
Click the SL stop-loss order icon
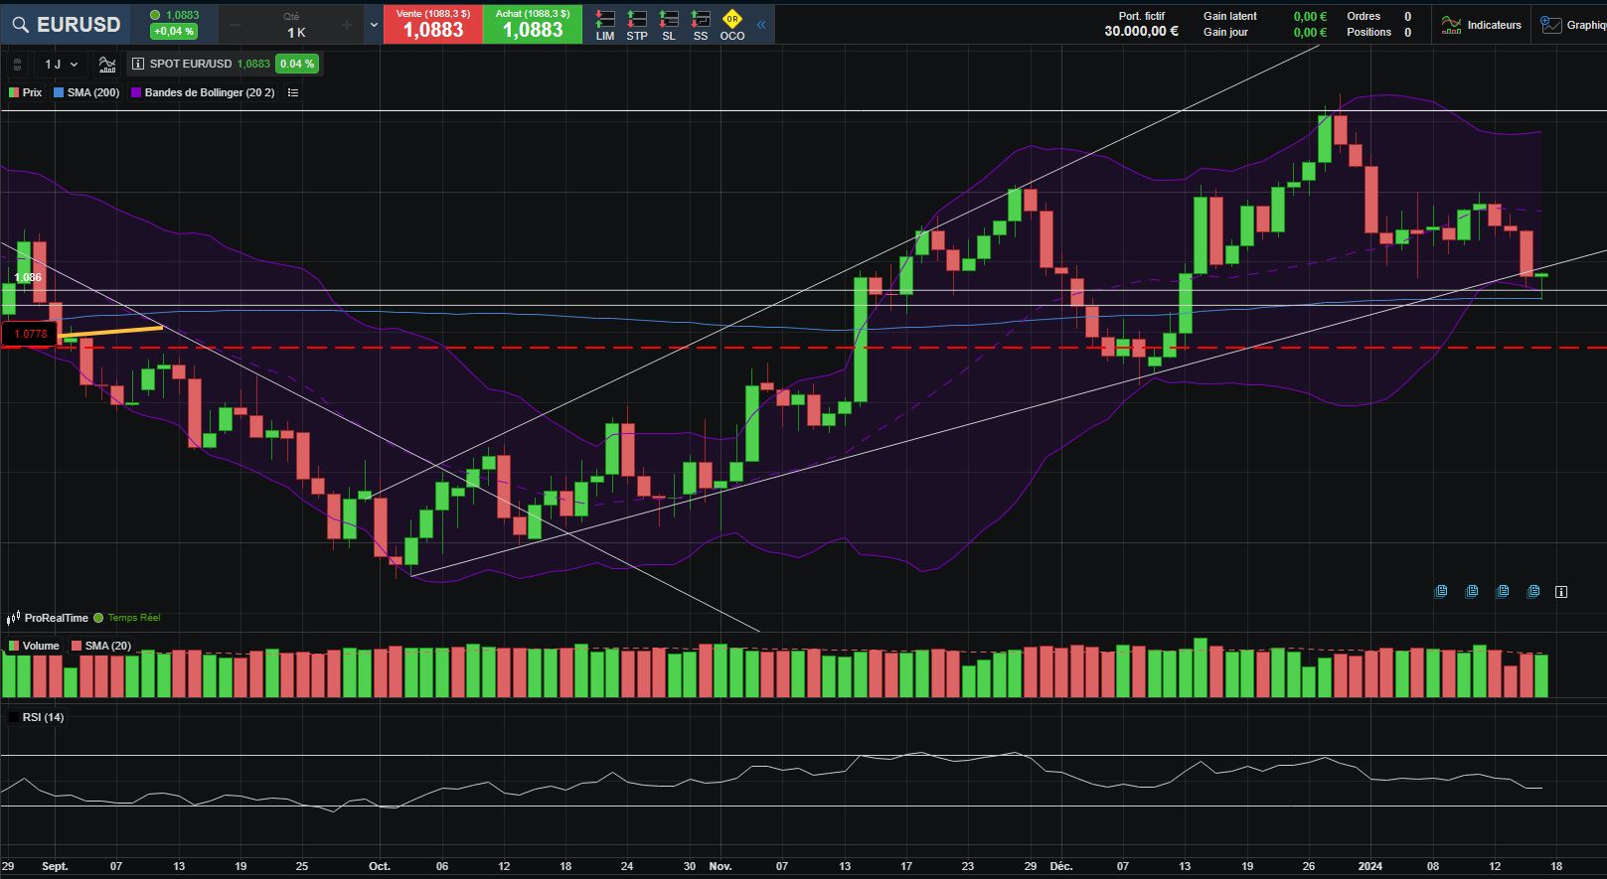(669, 25)
